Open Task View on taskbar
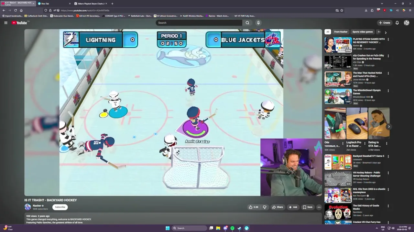414x232 pixels. pyautogui.click(x=211, y=228)
